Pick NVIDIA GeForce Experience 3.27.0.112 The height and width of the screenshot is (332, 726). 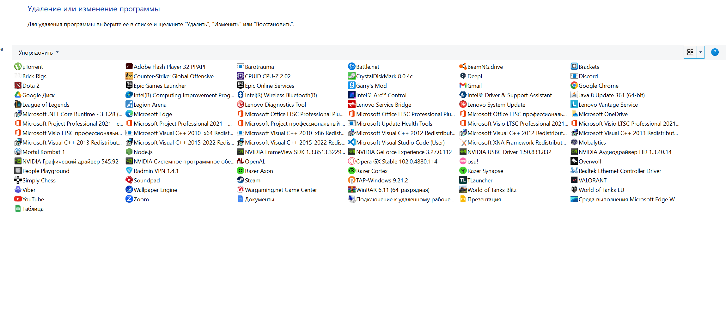click(x=400, y=152)
